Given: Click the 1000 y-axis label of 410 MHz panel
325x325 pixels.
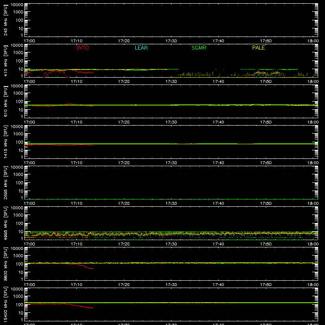Looking at the screenshot, I should (x=18, y=53).
